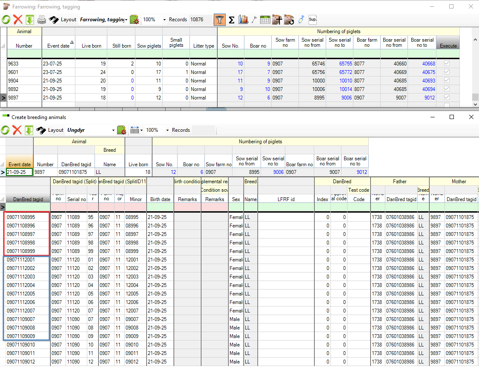Image resolution: width=479 pixels, height=372 pixels.
Task: Open zoom 100% dropdown in Farrowing toolbar
Action: [164, 20]
